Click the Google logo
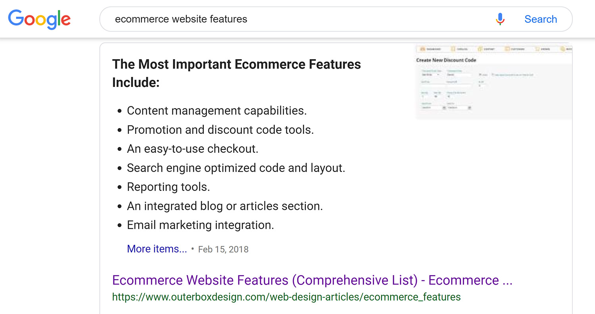This screenshot has width=595, height=314. pos(39,19)
